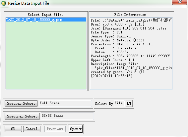Viewport: 188px width, 137px height.
Task: Select TASI_2012_07_10_150000_g.pix in input file list
Action: click(x=46, y=20)
